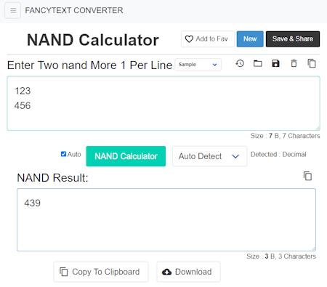This screenshot has width=327, height=287.
Task: Open the hamburger navigation menu
Action: pos(13,11)
